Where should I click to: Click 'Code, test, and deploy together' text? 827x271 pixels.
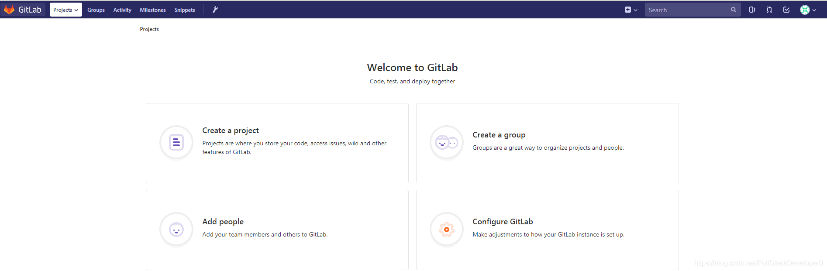point(412,82)
